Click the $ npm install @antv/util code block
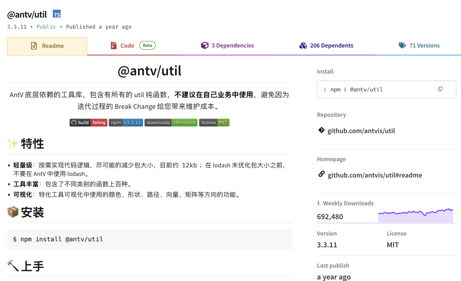This screenshot has height=281, width=461. click(x=149, y=239)
